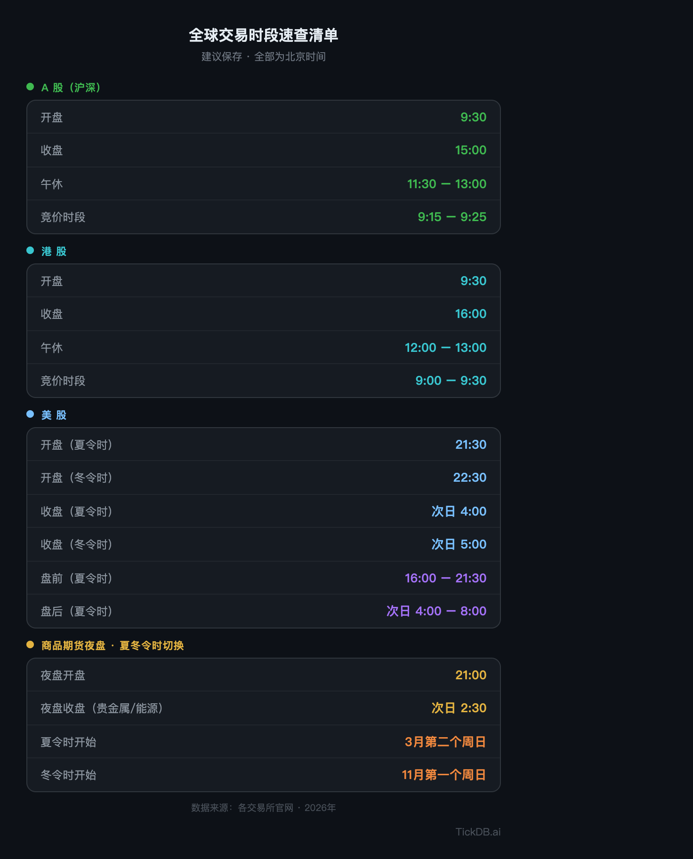Viewport: 693px width, 859px height.
Task: Click the yellow dot beside 商品期货夜盘
Action: 30,644
